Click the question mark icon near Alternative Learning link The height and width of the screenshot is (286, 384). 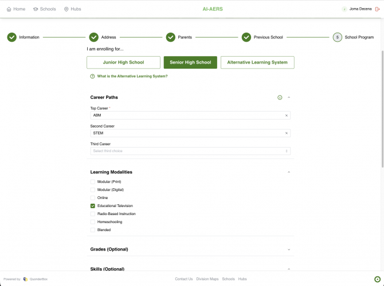(92, 76)
